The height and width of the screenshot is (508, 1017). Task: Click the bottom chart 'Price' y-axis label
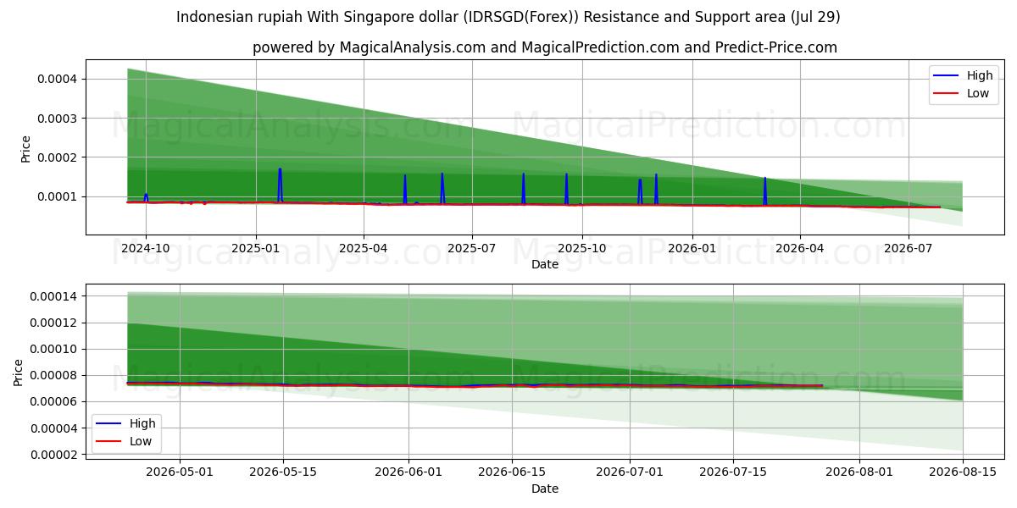19,373
